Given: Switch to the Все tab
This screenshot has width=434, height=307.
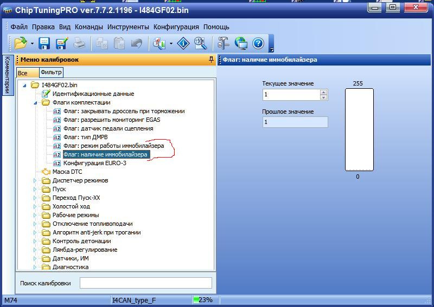Looking at the screenshot, I should coord(28,73).
